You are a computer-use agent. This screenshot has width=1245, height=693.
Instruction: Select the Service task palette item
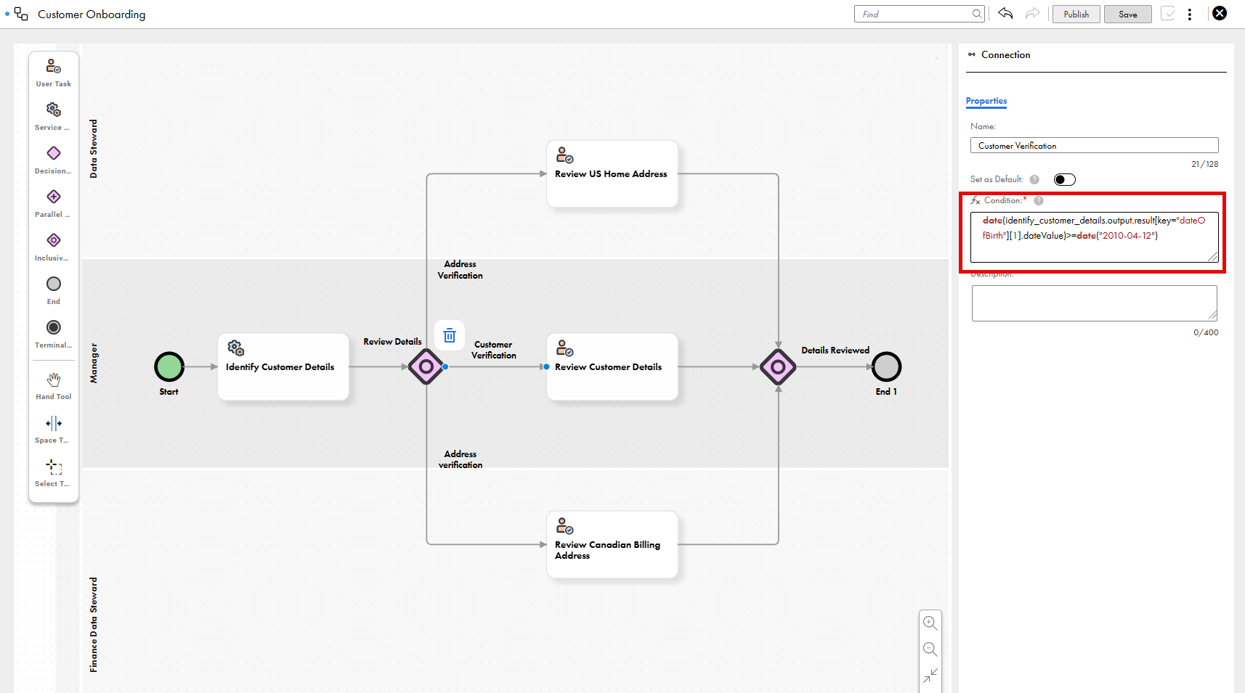53,117
